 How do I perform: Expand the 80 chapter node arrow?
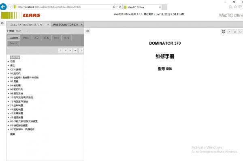tap(9, 129)
